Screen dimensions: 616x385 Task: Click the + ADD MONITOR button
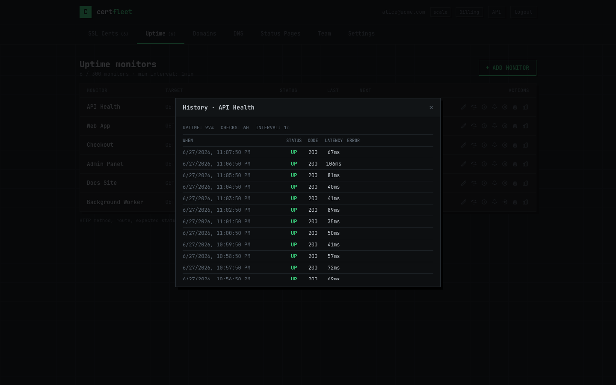click(507, 68)
